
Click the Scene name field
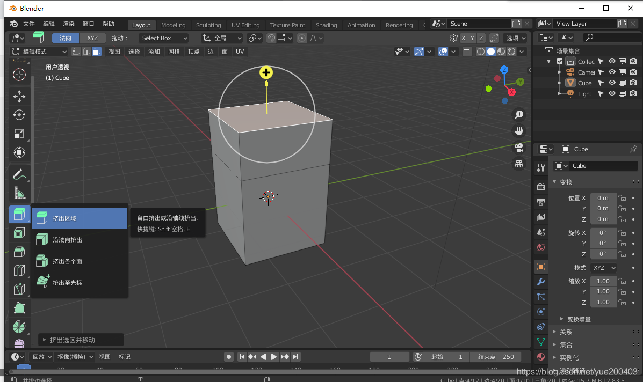[x=478, y=24]
